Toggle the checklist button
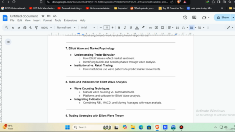 point(184,28)
